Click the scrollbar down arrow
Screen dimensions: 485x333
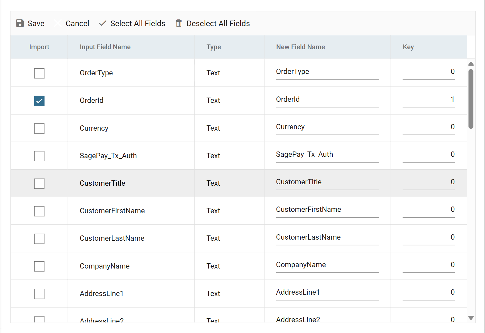click(x=471, y=318)
